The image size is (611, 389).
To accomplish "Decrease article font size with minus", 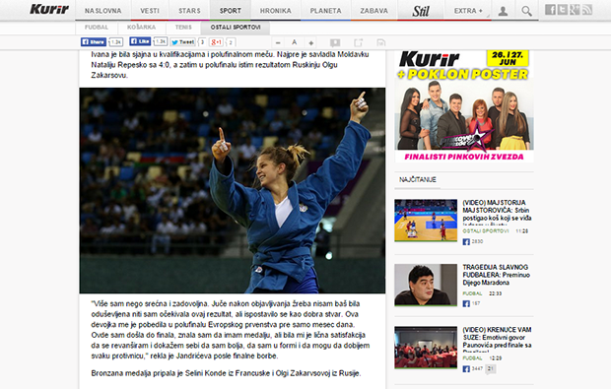I will point(278,42).
